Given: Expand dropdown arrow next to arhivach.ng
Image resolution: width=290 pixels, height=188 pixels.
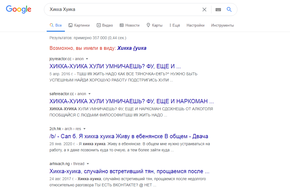Looking at the screenshot, I should point(88,164).
